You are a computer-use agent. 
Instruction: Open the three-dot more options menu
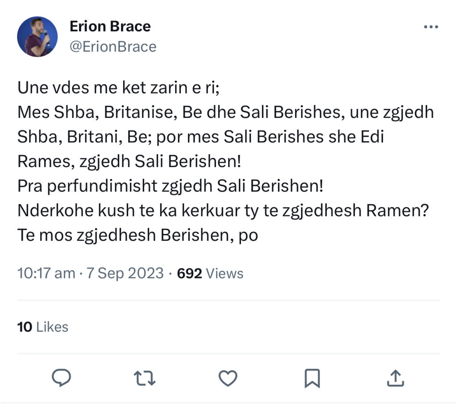431,27
